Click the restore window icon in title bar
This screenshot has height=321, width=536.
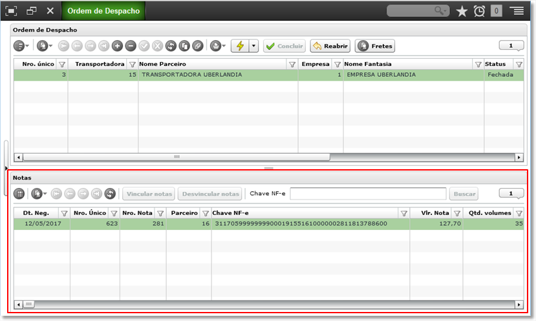(x=32, y=11)
